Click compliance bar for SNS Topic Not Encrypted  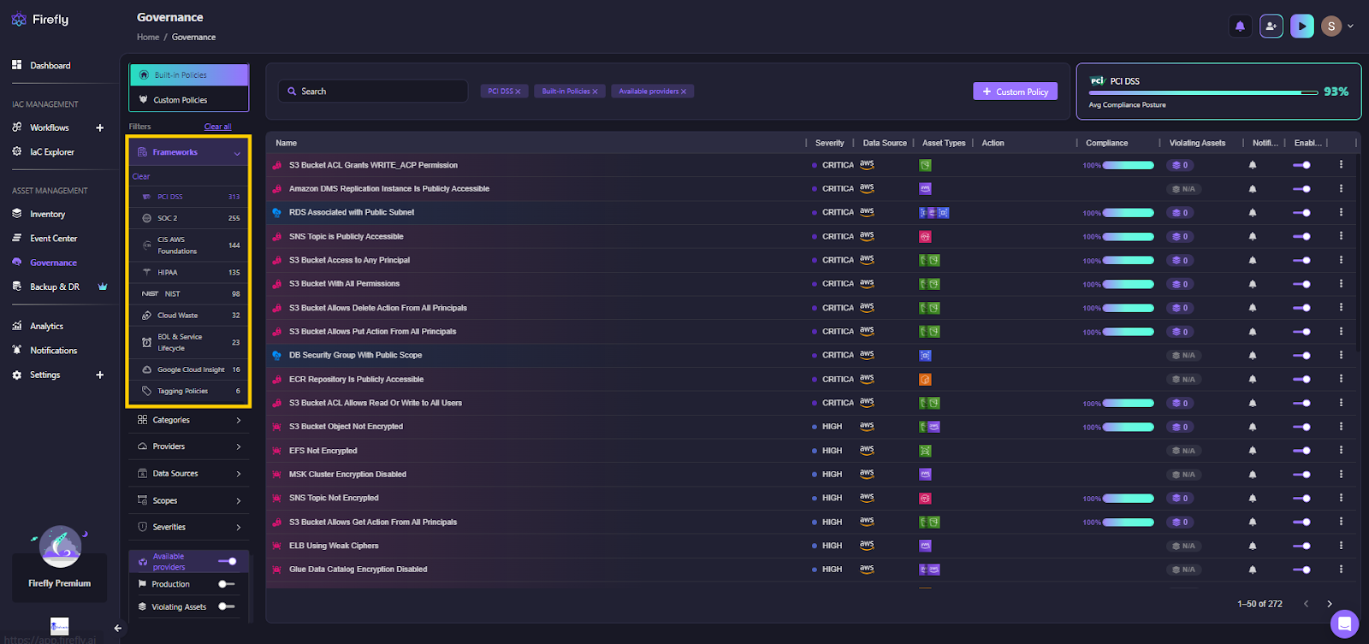coord(1128,498)
